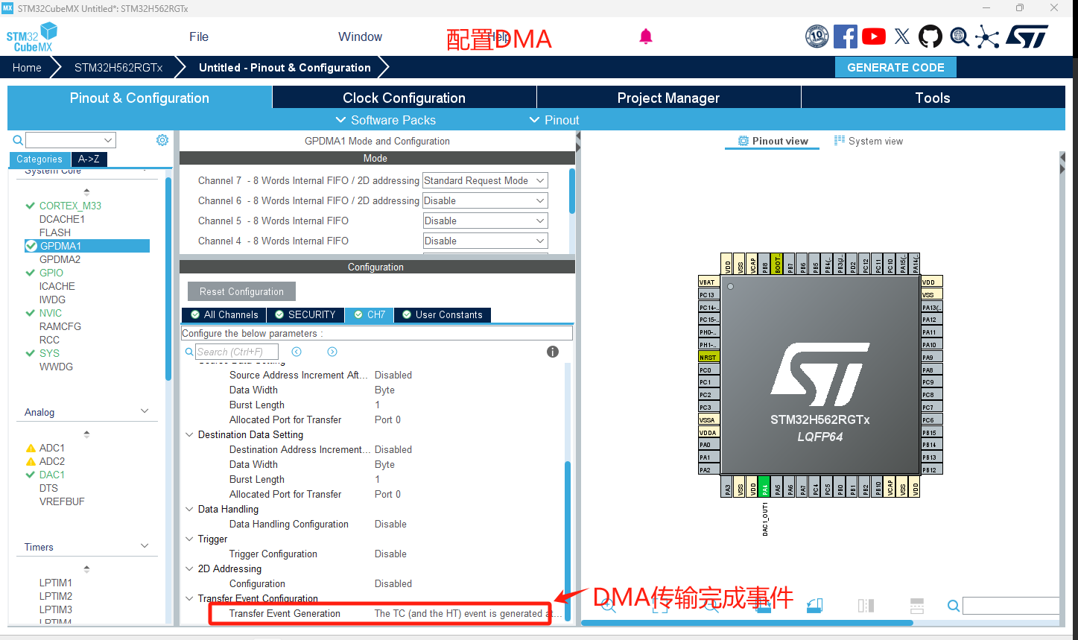Click the warning icon beside ADC1
1078x640 pixels.
(x=31, y=448)
